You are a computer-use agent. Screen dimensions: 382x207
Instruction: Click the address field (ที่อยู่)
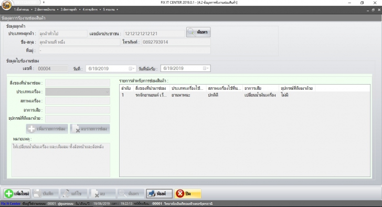click(124, 50)
